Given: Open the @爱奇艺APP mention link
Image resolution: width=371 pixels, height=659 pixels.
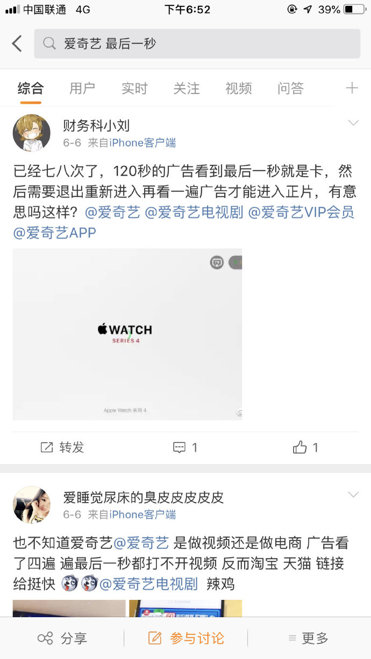Looking at the screenshot, I should [x=54, y=233].
